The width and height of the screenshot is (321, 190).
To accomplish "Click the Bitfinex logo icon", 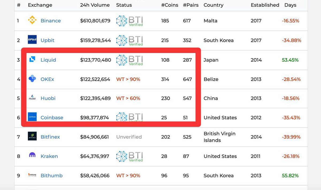I will [x=32, y=136].
